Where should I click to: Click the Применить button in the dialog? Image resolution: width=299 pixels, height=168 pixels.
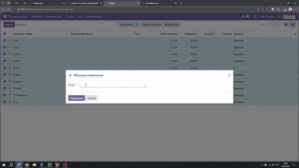77,98
